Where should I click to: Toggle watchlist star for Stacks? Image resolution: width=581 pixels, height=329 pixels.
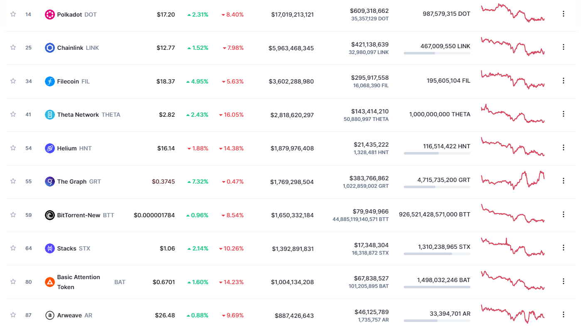click(13, 248)
